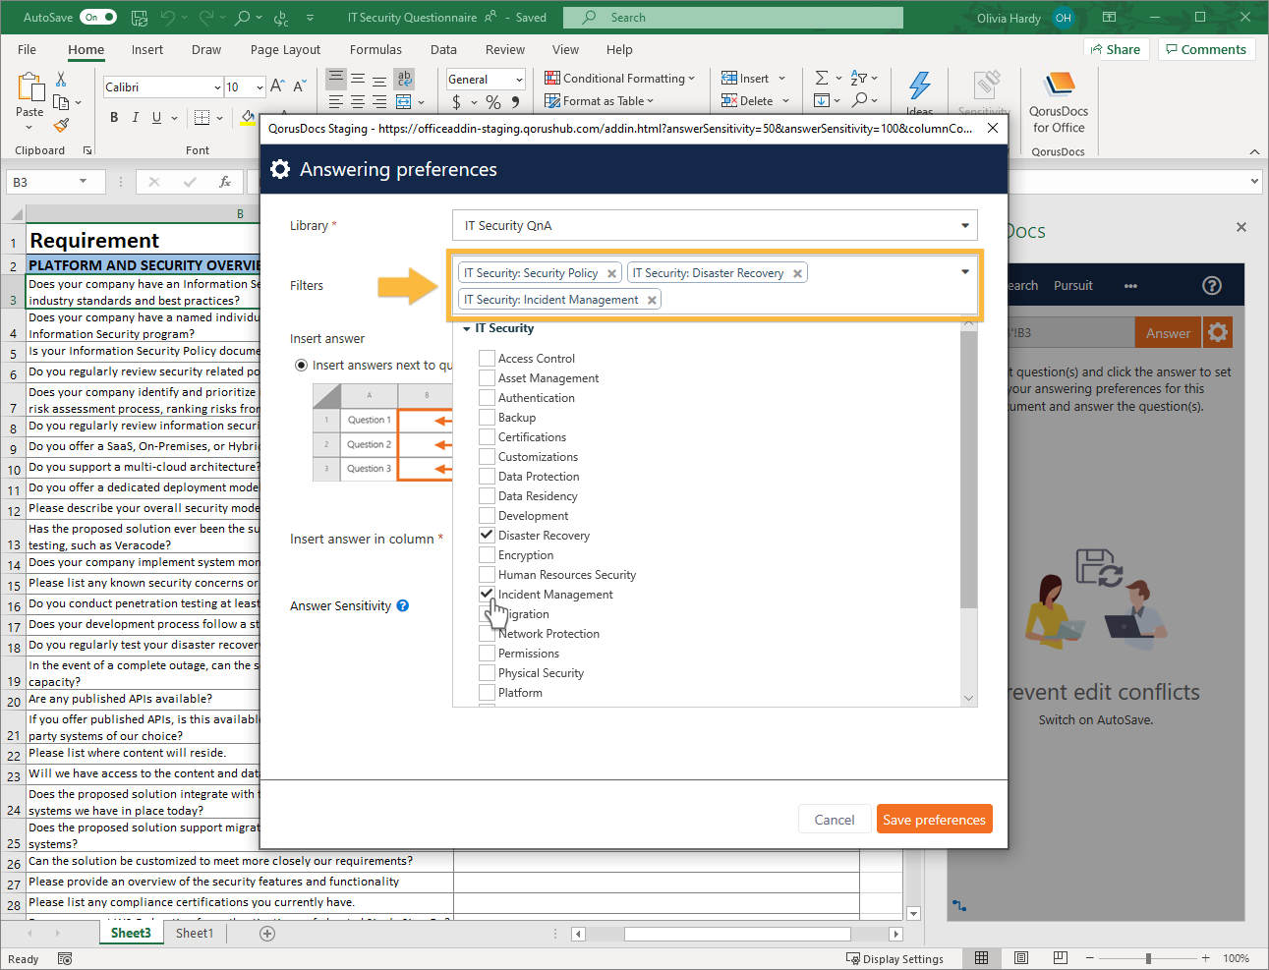Launch QorusDocs for Office icon

[1059, 86]
